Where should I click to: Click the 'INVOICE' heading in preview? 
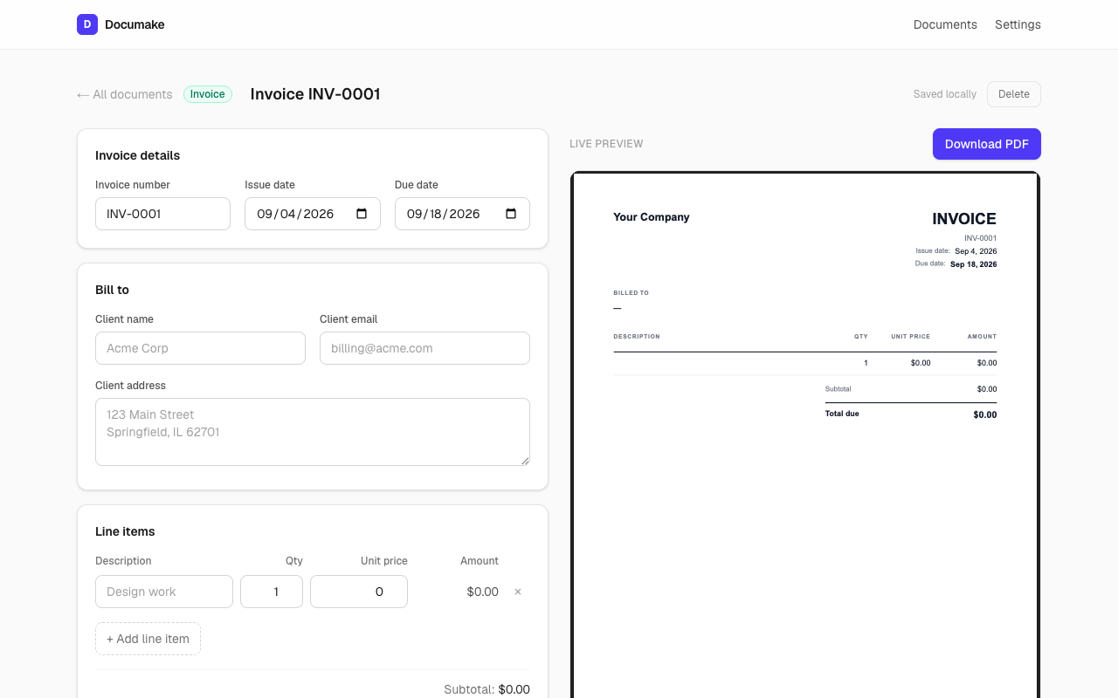(964, 219)
